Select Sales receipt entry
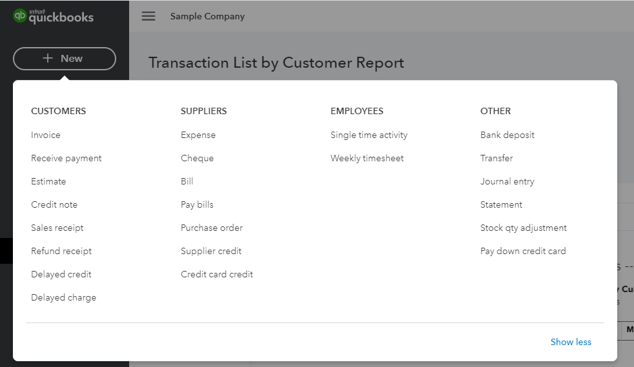This screenshot has width=634, height=367. pos(57,228)
